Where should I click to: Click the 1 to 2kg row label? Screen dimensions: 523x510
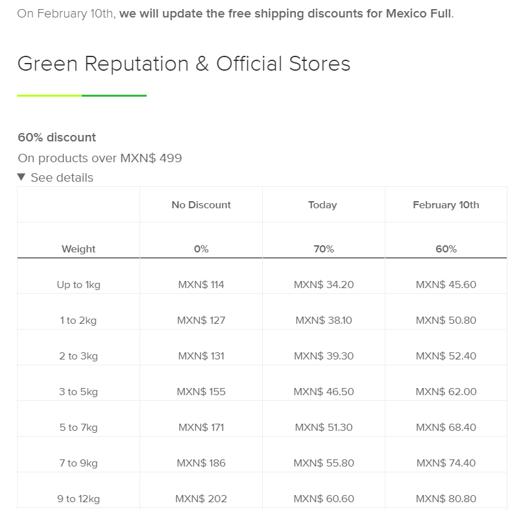coord(79,321)
